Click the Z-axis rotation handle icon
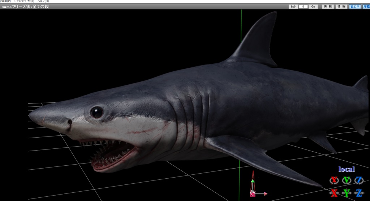Image resolution: width=370 pixels, height=201 pixels. (359, 180)
